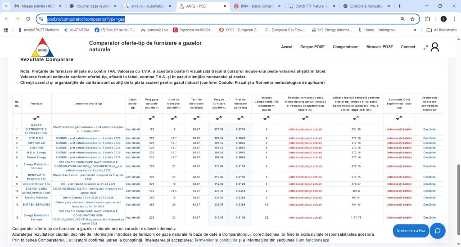This screenshot has width=461, height=247.
Task: Switch to the BRM - Bursa Romana tab
Action: [258, 6]
